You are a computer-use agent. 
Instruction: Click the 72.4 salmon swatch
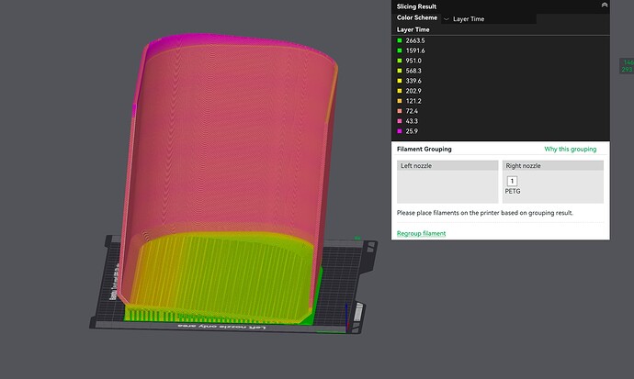click(x=400, y=111)
